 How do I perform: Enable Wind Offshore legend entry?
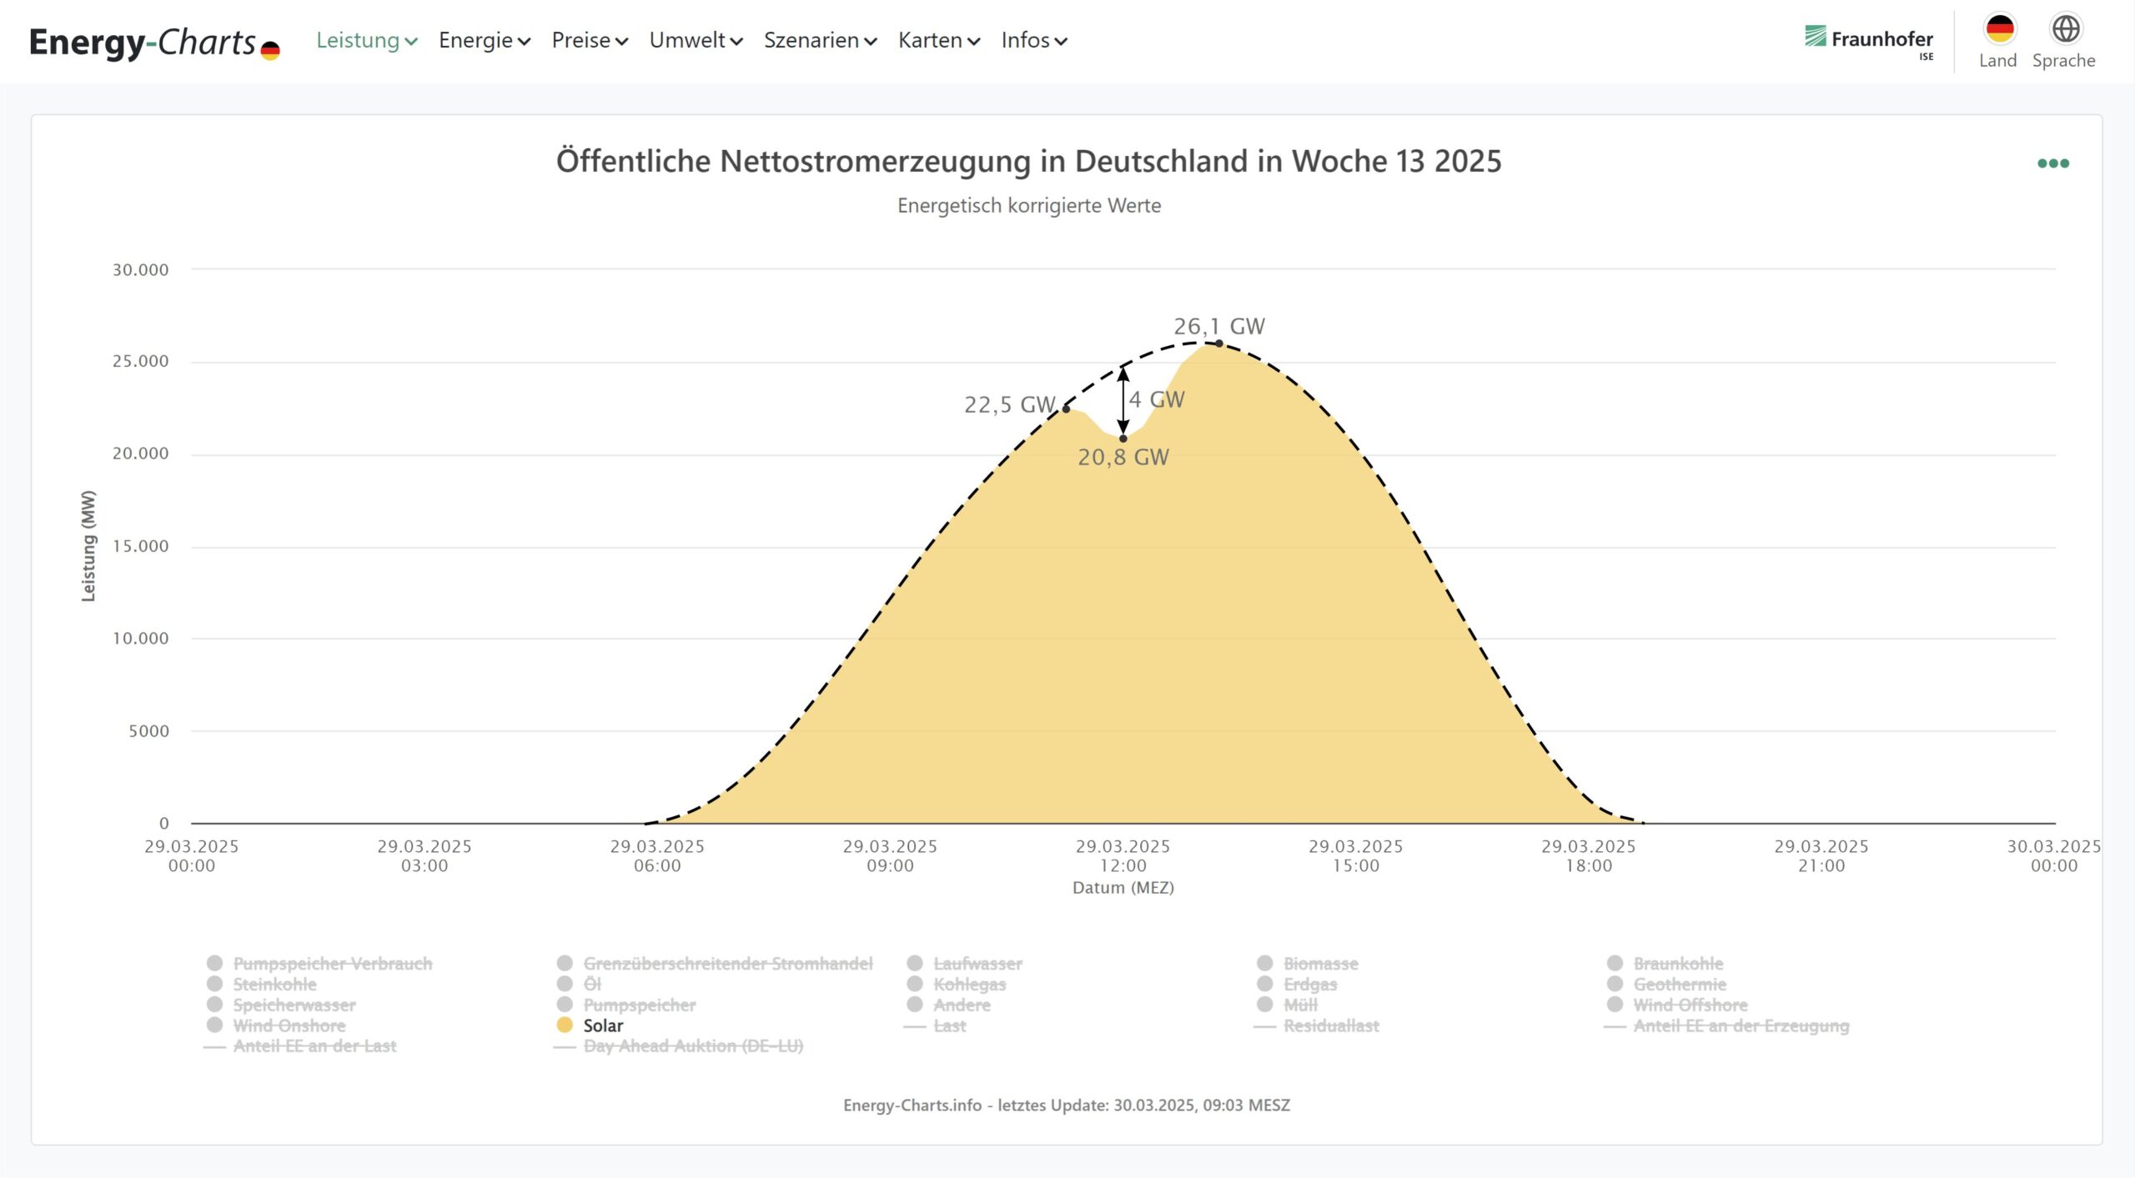[x=1690, y=1005]
